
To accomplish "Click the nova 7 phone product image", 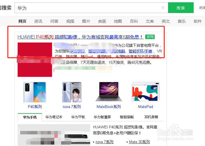I will 72,92.
